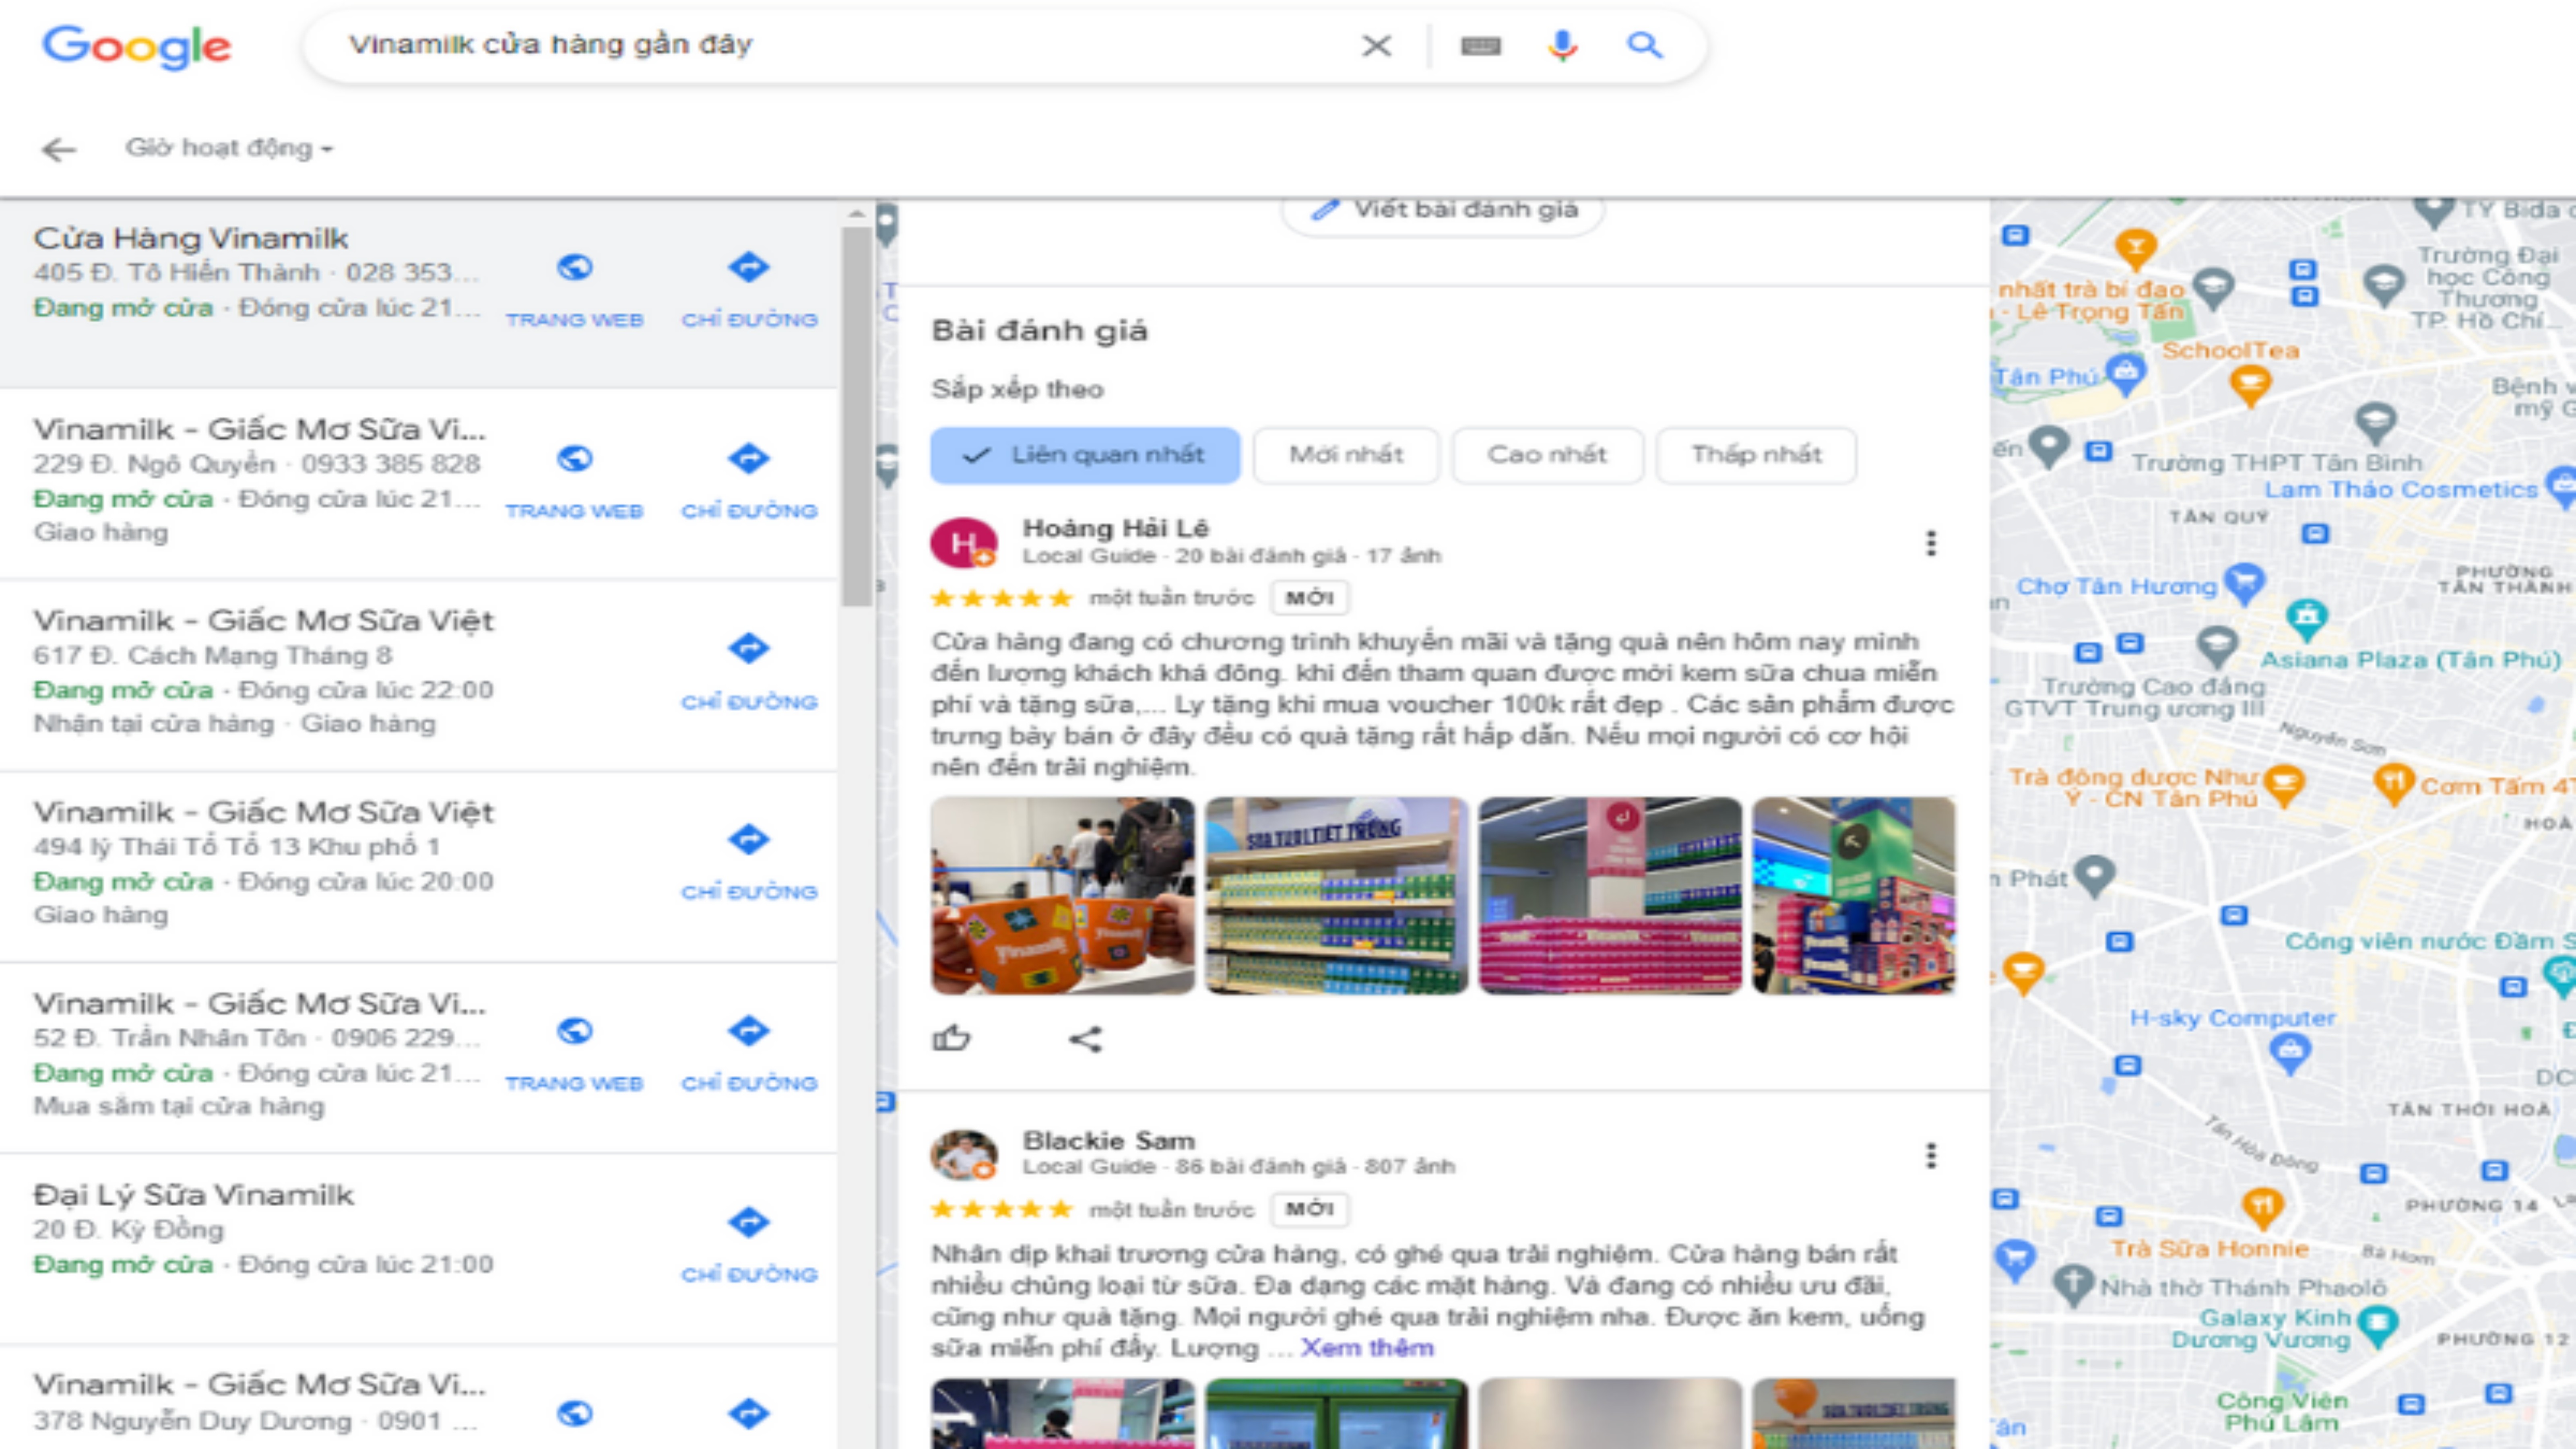The height and width of the screenshot is (1449, 2576).
Task: Start voice search with microphone
Action: (1562, 45)
